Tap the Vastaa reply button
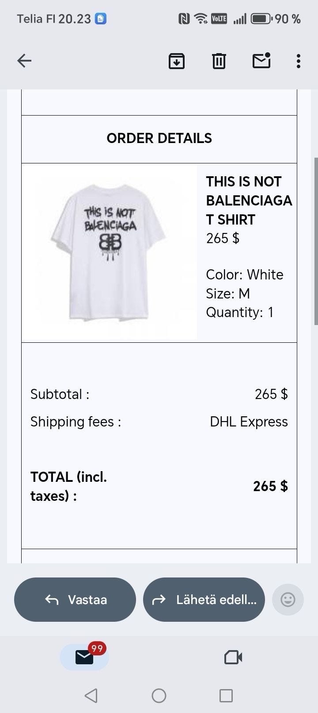318x713 pixels. (75, 600)
